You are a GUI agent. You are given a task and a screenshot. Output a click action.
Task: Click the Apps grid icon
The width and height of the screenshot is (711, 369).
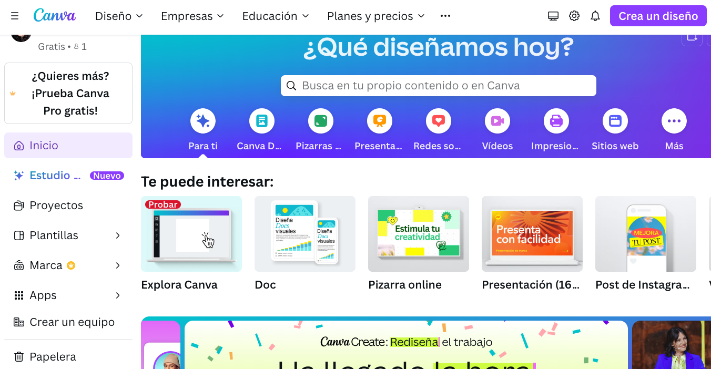click(x=19, y=295)
